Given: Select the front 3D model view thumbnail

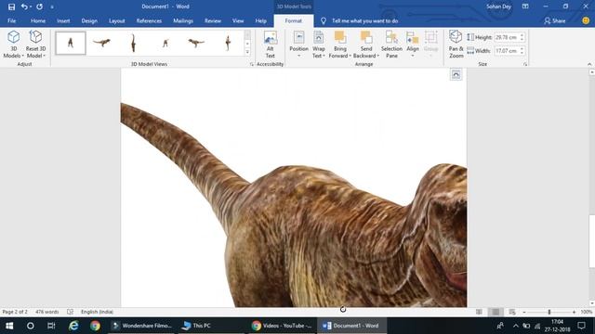Looking at the screenshot, I should (71, 43).
